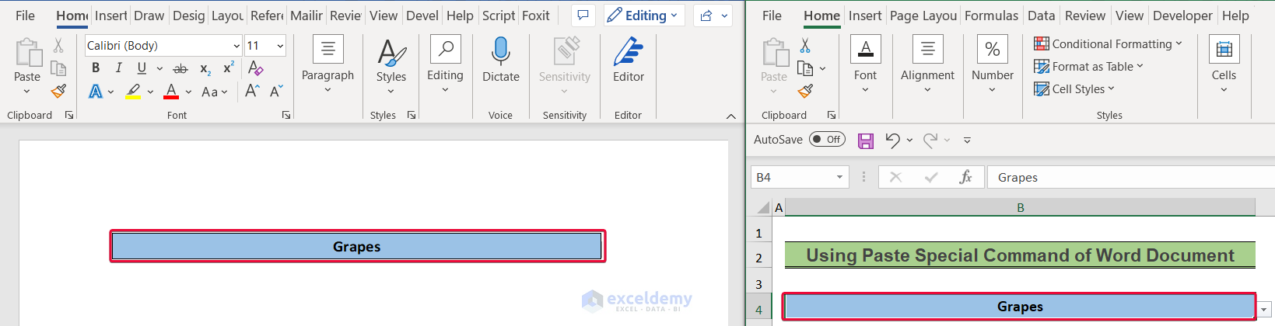Open the Name Box dropdown showing B4

click(x=839, y=178)
